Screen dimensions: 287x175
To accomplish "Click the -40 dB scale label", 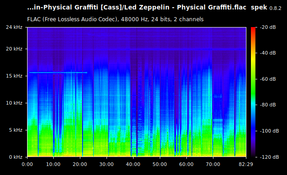I will (x=268, y=53).
